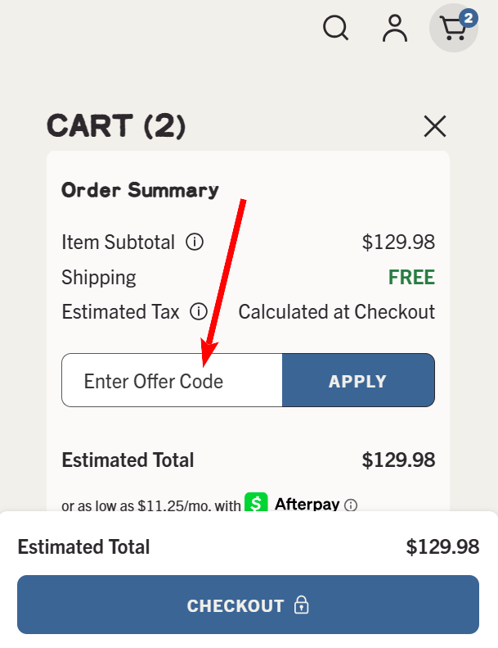The width and height of the screenshot is (498, 648).
Task: Click the lock icon on Checkout
Action: point(302,605)
